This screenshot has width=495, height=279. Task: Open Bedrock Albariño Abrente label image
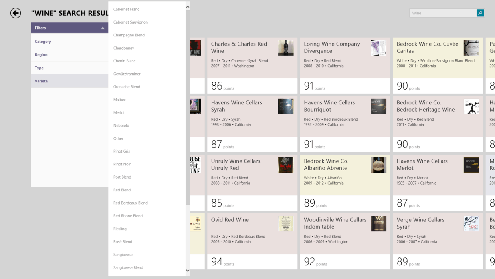point(378,165)
